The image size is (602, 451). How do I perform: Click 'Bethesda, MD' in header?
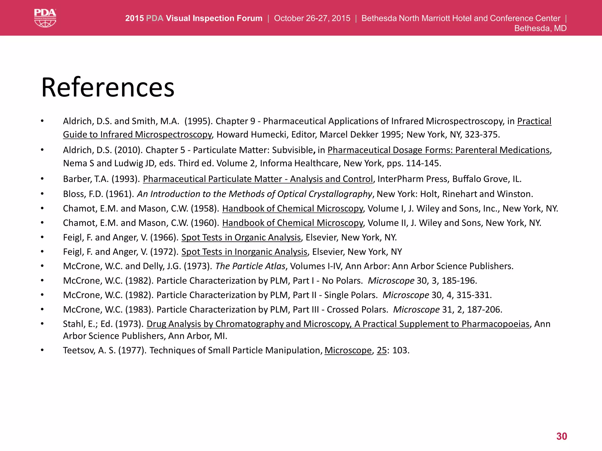(540, 28)
